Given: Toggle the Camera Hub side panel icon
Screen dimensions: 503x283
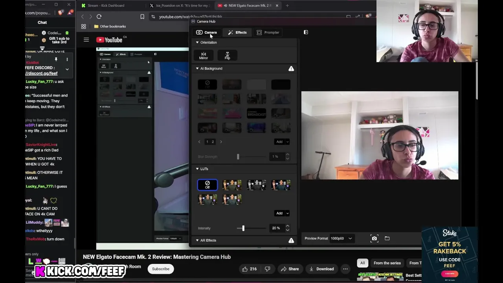Looking at the screenshot, I should (306, 32).
